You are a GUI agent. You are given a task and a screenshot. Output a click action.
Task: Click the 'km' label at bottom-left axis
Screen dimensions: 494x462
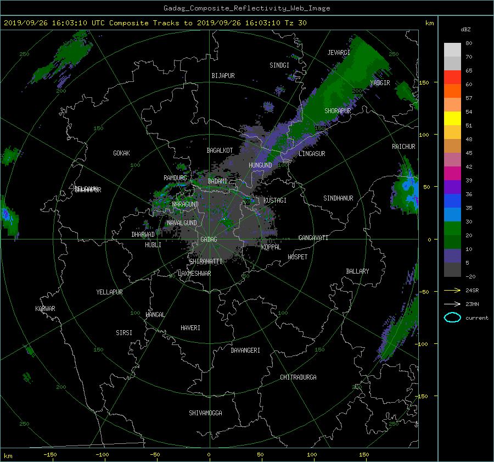[8, 456]
